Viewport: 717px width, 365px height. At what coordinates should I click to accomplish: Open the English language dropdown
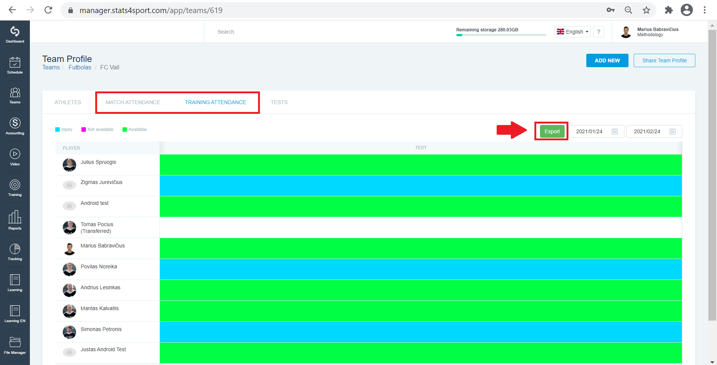click(573, 32)
